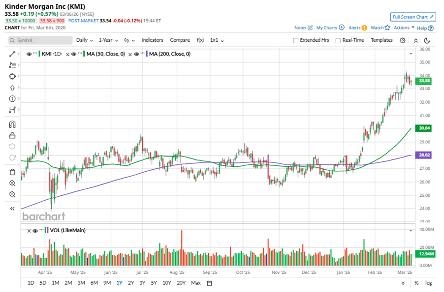Select the 1D time range
The height and width of the screenshot is (292, 444).
coord(31,283)
